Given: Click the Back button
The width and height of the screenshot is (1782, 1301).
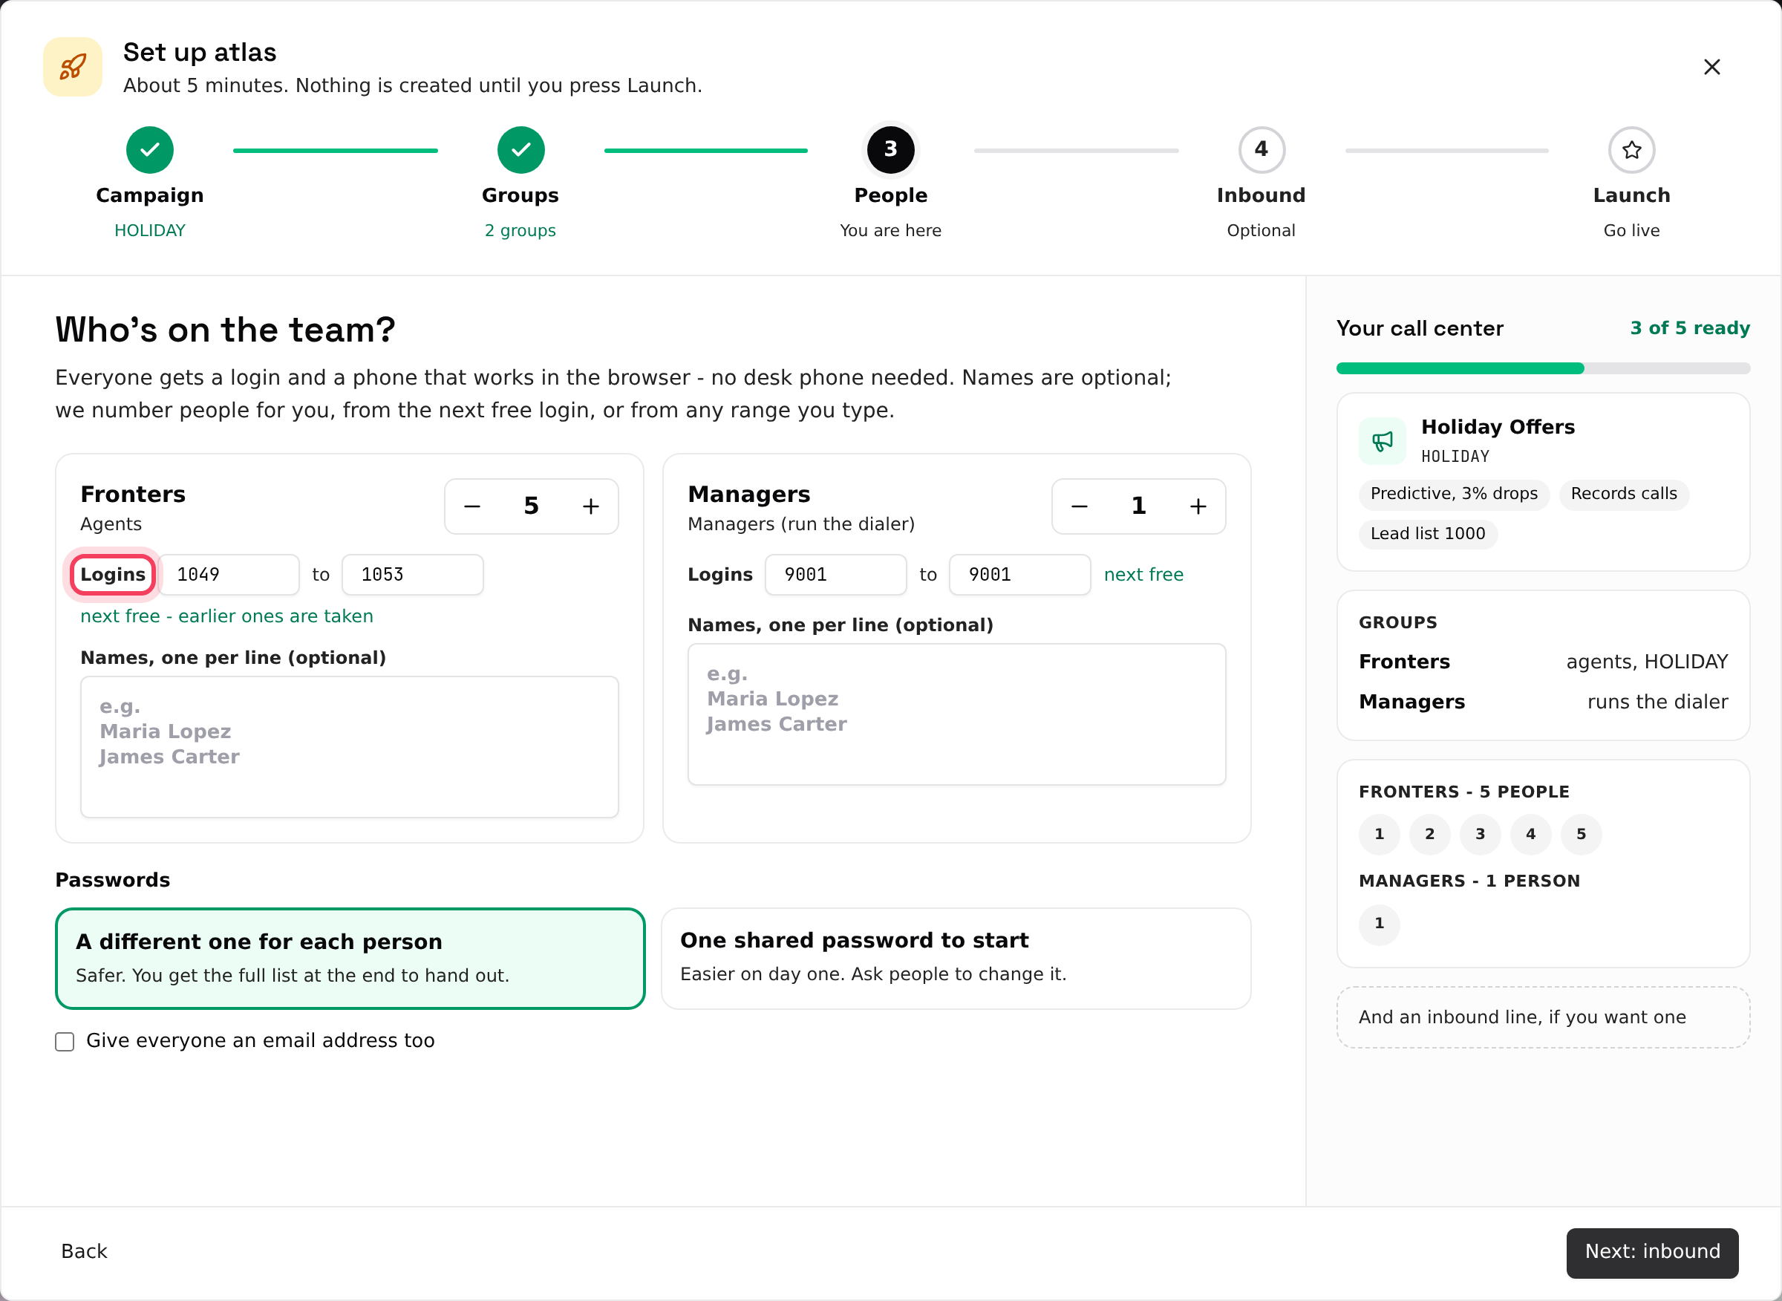Looking at the screenshot, I should point(84,1251).
